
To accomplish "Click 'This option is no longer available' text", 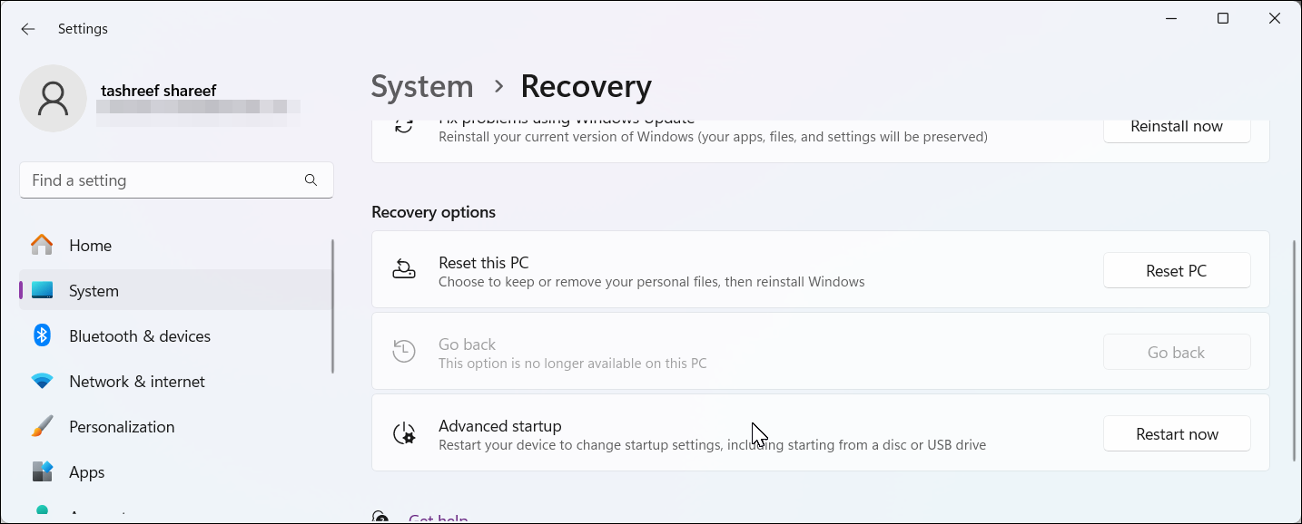I will tap(573, 364).
